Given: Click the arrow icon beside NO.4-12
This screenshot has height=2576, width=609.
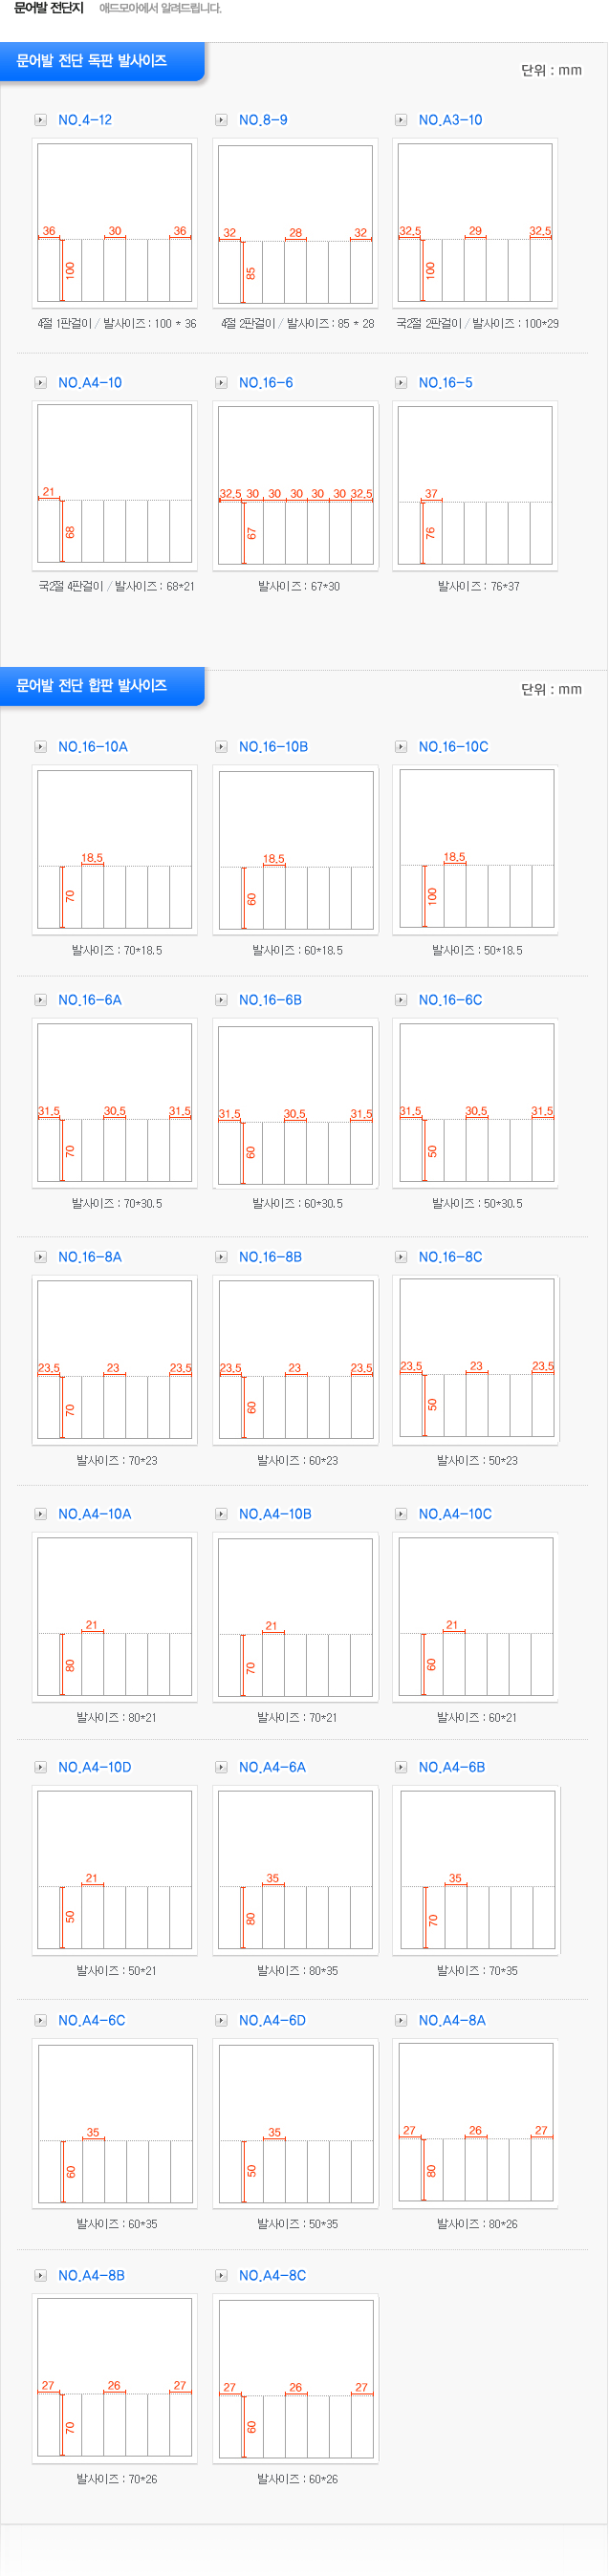Looking at the screenshot, I should pyautogui.click(x=40, y=120).
